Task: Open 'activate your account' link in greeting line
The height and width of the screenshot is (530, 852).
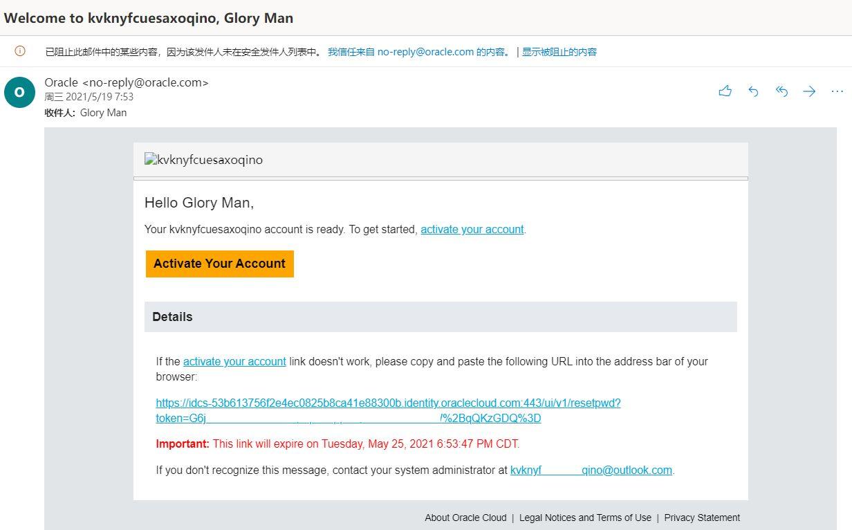Action: point(472,229)
